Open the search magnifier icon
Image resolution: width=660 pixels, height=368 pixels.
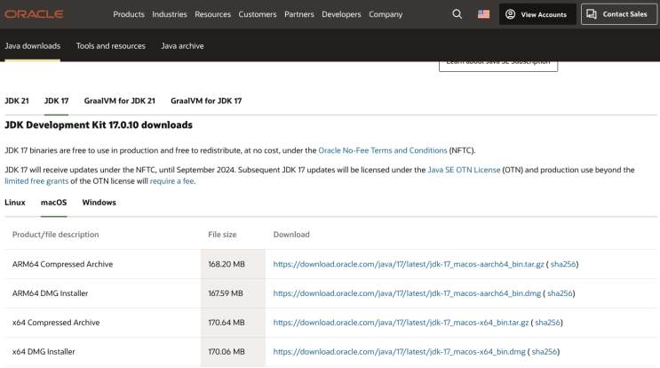click(457, 14)
